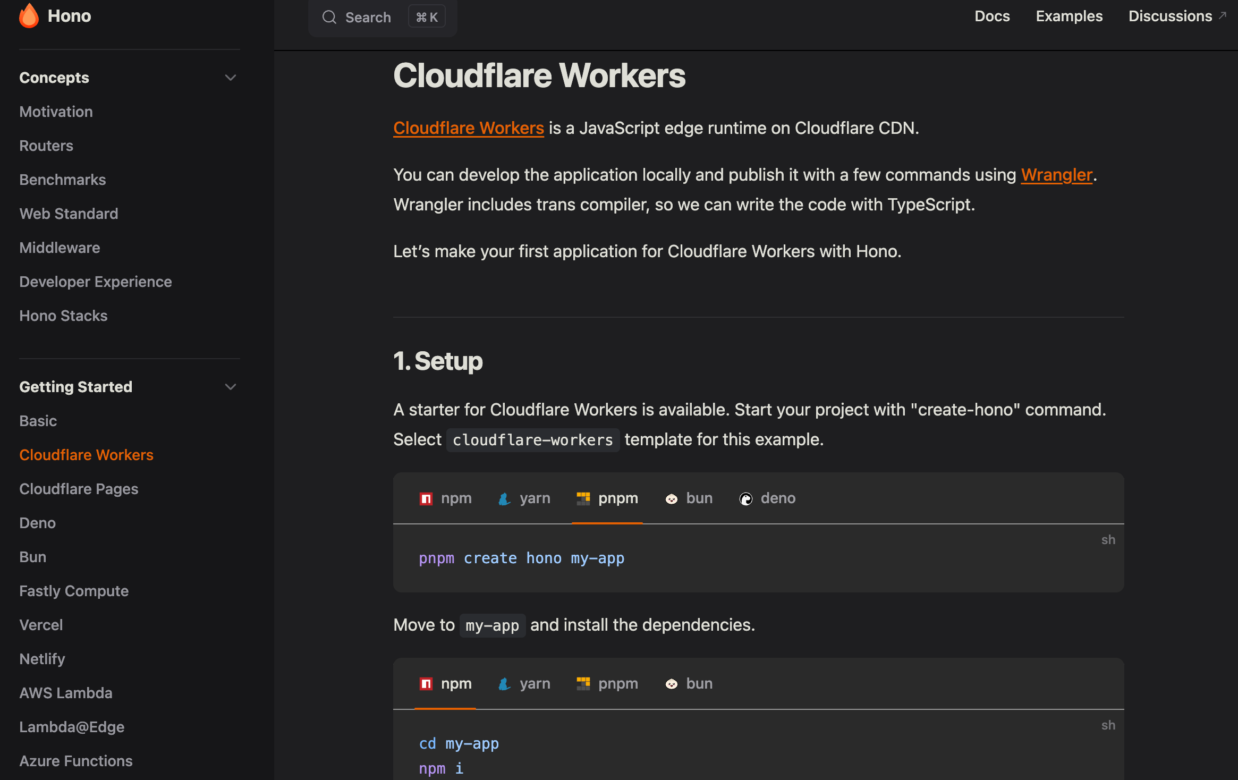Click the bun icon in the install dependencies block
This screenshot has width=1238, height=780.
click(x=672, y=684)
